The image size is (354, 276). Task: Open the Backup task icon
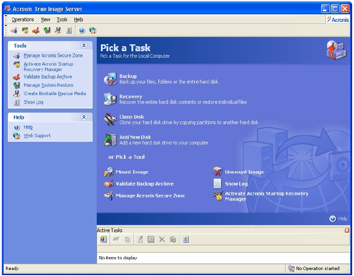(110, 79)
